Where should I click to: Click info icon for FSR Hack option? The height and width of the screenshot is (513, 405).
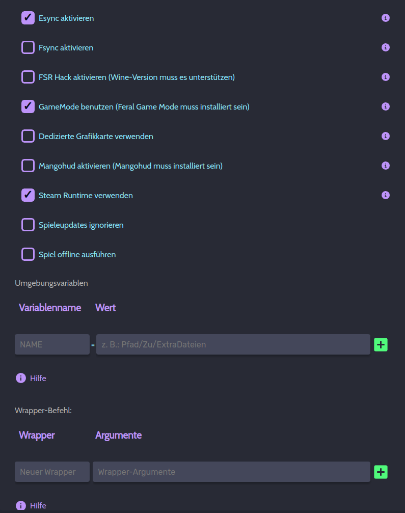[x=386, y=77]
